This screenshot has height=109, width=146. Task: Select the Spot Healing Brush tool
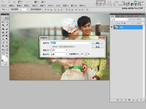click(3, 29)
